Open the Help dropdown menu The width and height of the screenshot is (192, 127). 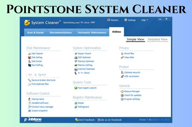click(145, 20)
